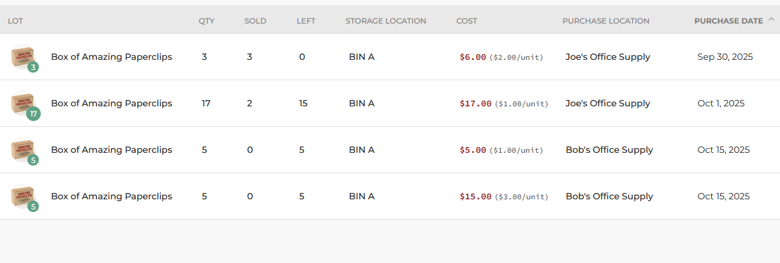Click the Purchase Location column header
Screen dimensions: 780x263
(x=606, y=21)
